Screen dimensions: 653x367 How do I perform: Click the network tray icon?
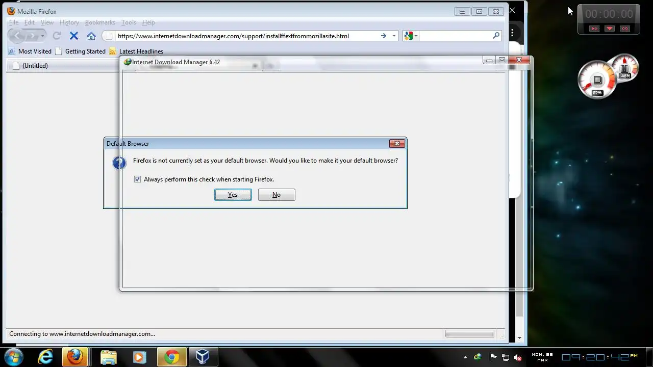click(x=506, y=357)
